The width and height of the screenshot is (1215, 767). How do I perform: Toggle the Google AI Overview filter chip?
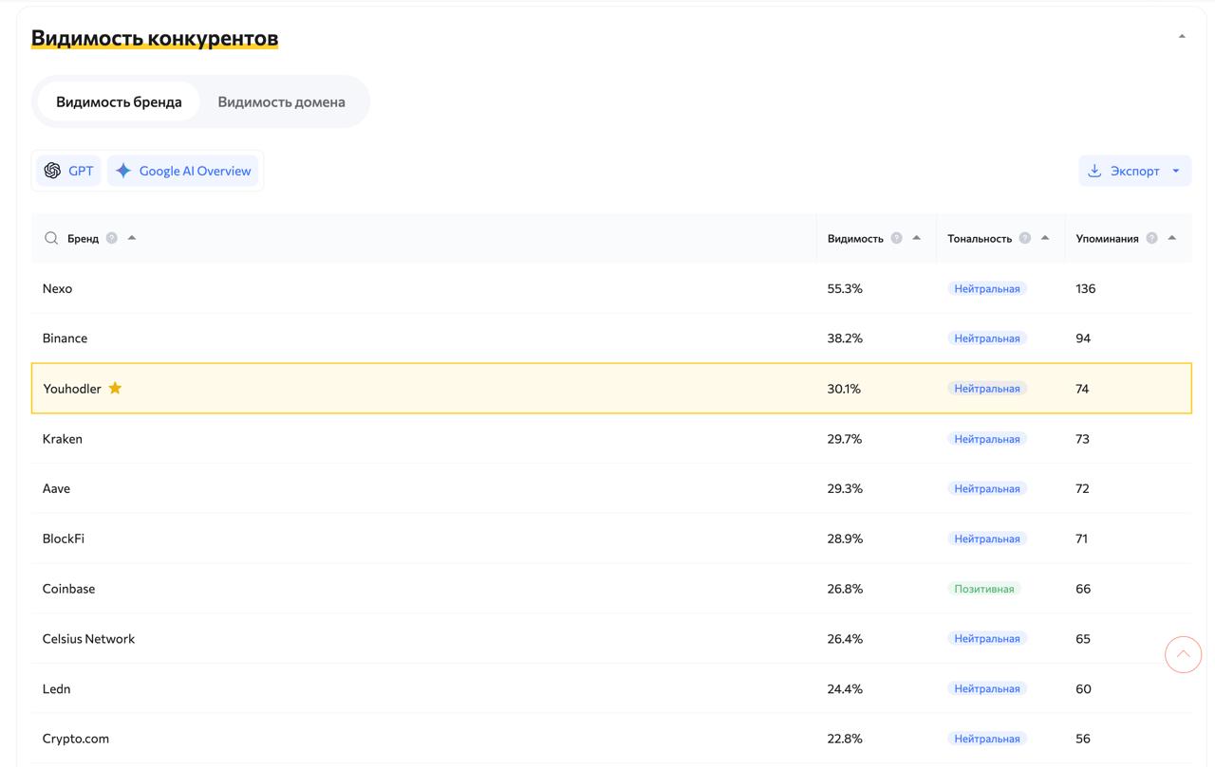(183, 171)
